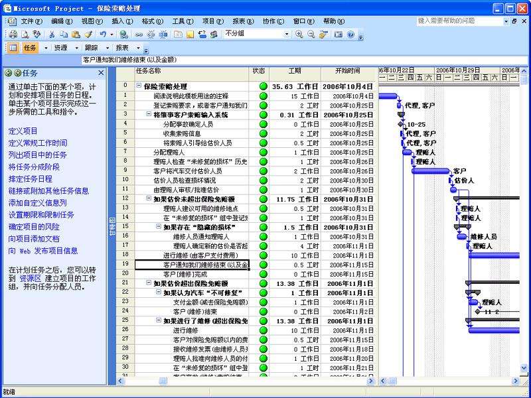
Task: Close the 任务 side pane with the X
Action: [x=101, y=73]
